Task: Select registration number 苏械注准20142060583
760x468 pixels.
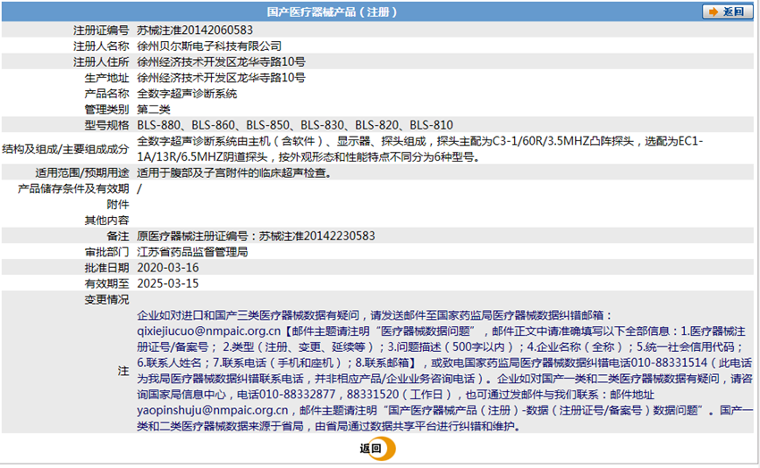Action: click(195, 30)
